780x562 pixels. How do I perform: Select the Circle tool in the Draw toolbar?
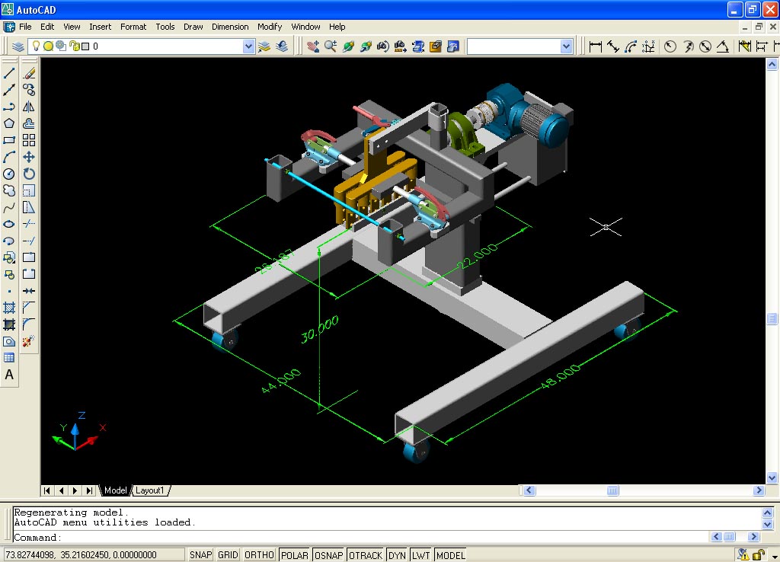pos(9,174)
